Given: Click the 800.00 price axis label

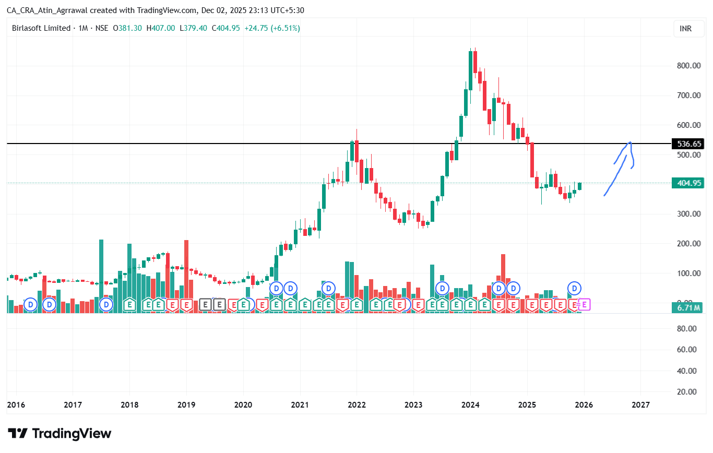Looking at the screenshot, I should (688, 66).
